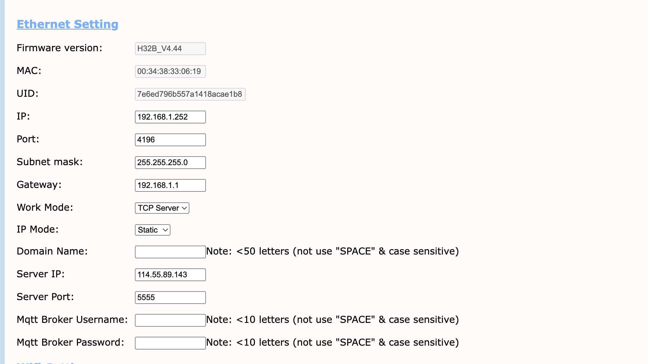Click the Server IP input field
The width and height of the screenshot is (648, 364).
point(170,275)
